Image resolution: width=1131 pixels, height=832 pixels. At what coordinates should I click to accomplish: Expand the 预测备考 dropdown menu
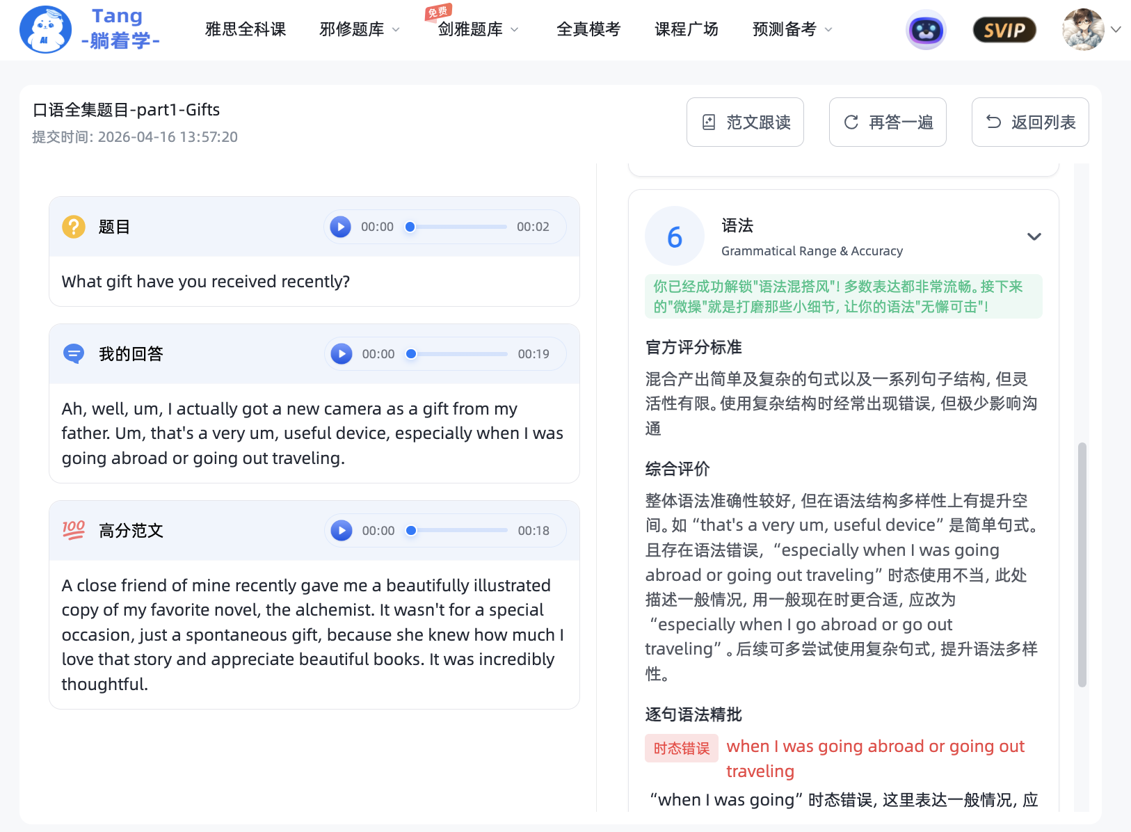(792, 29)
